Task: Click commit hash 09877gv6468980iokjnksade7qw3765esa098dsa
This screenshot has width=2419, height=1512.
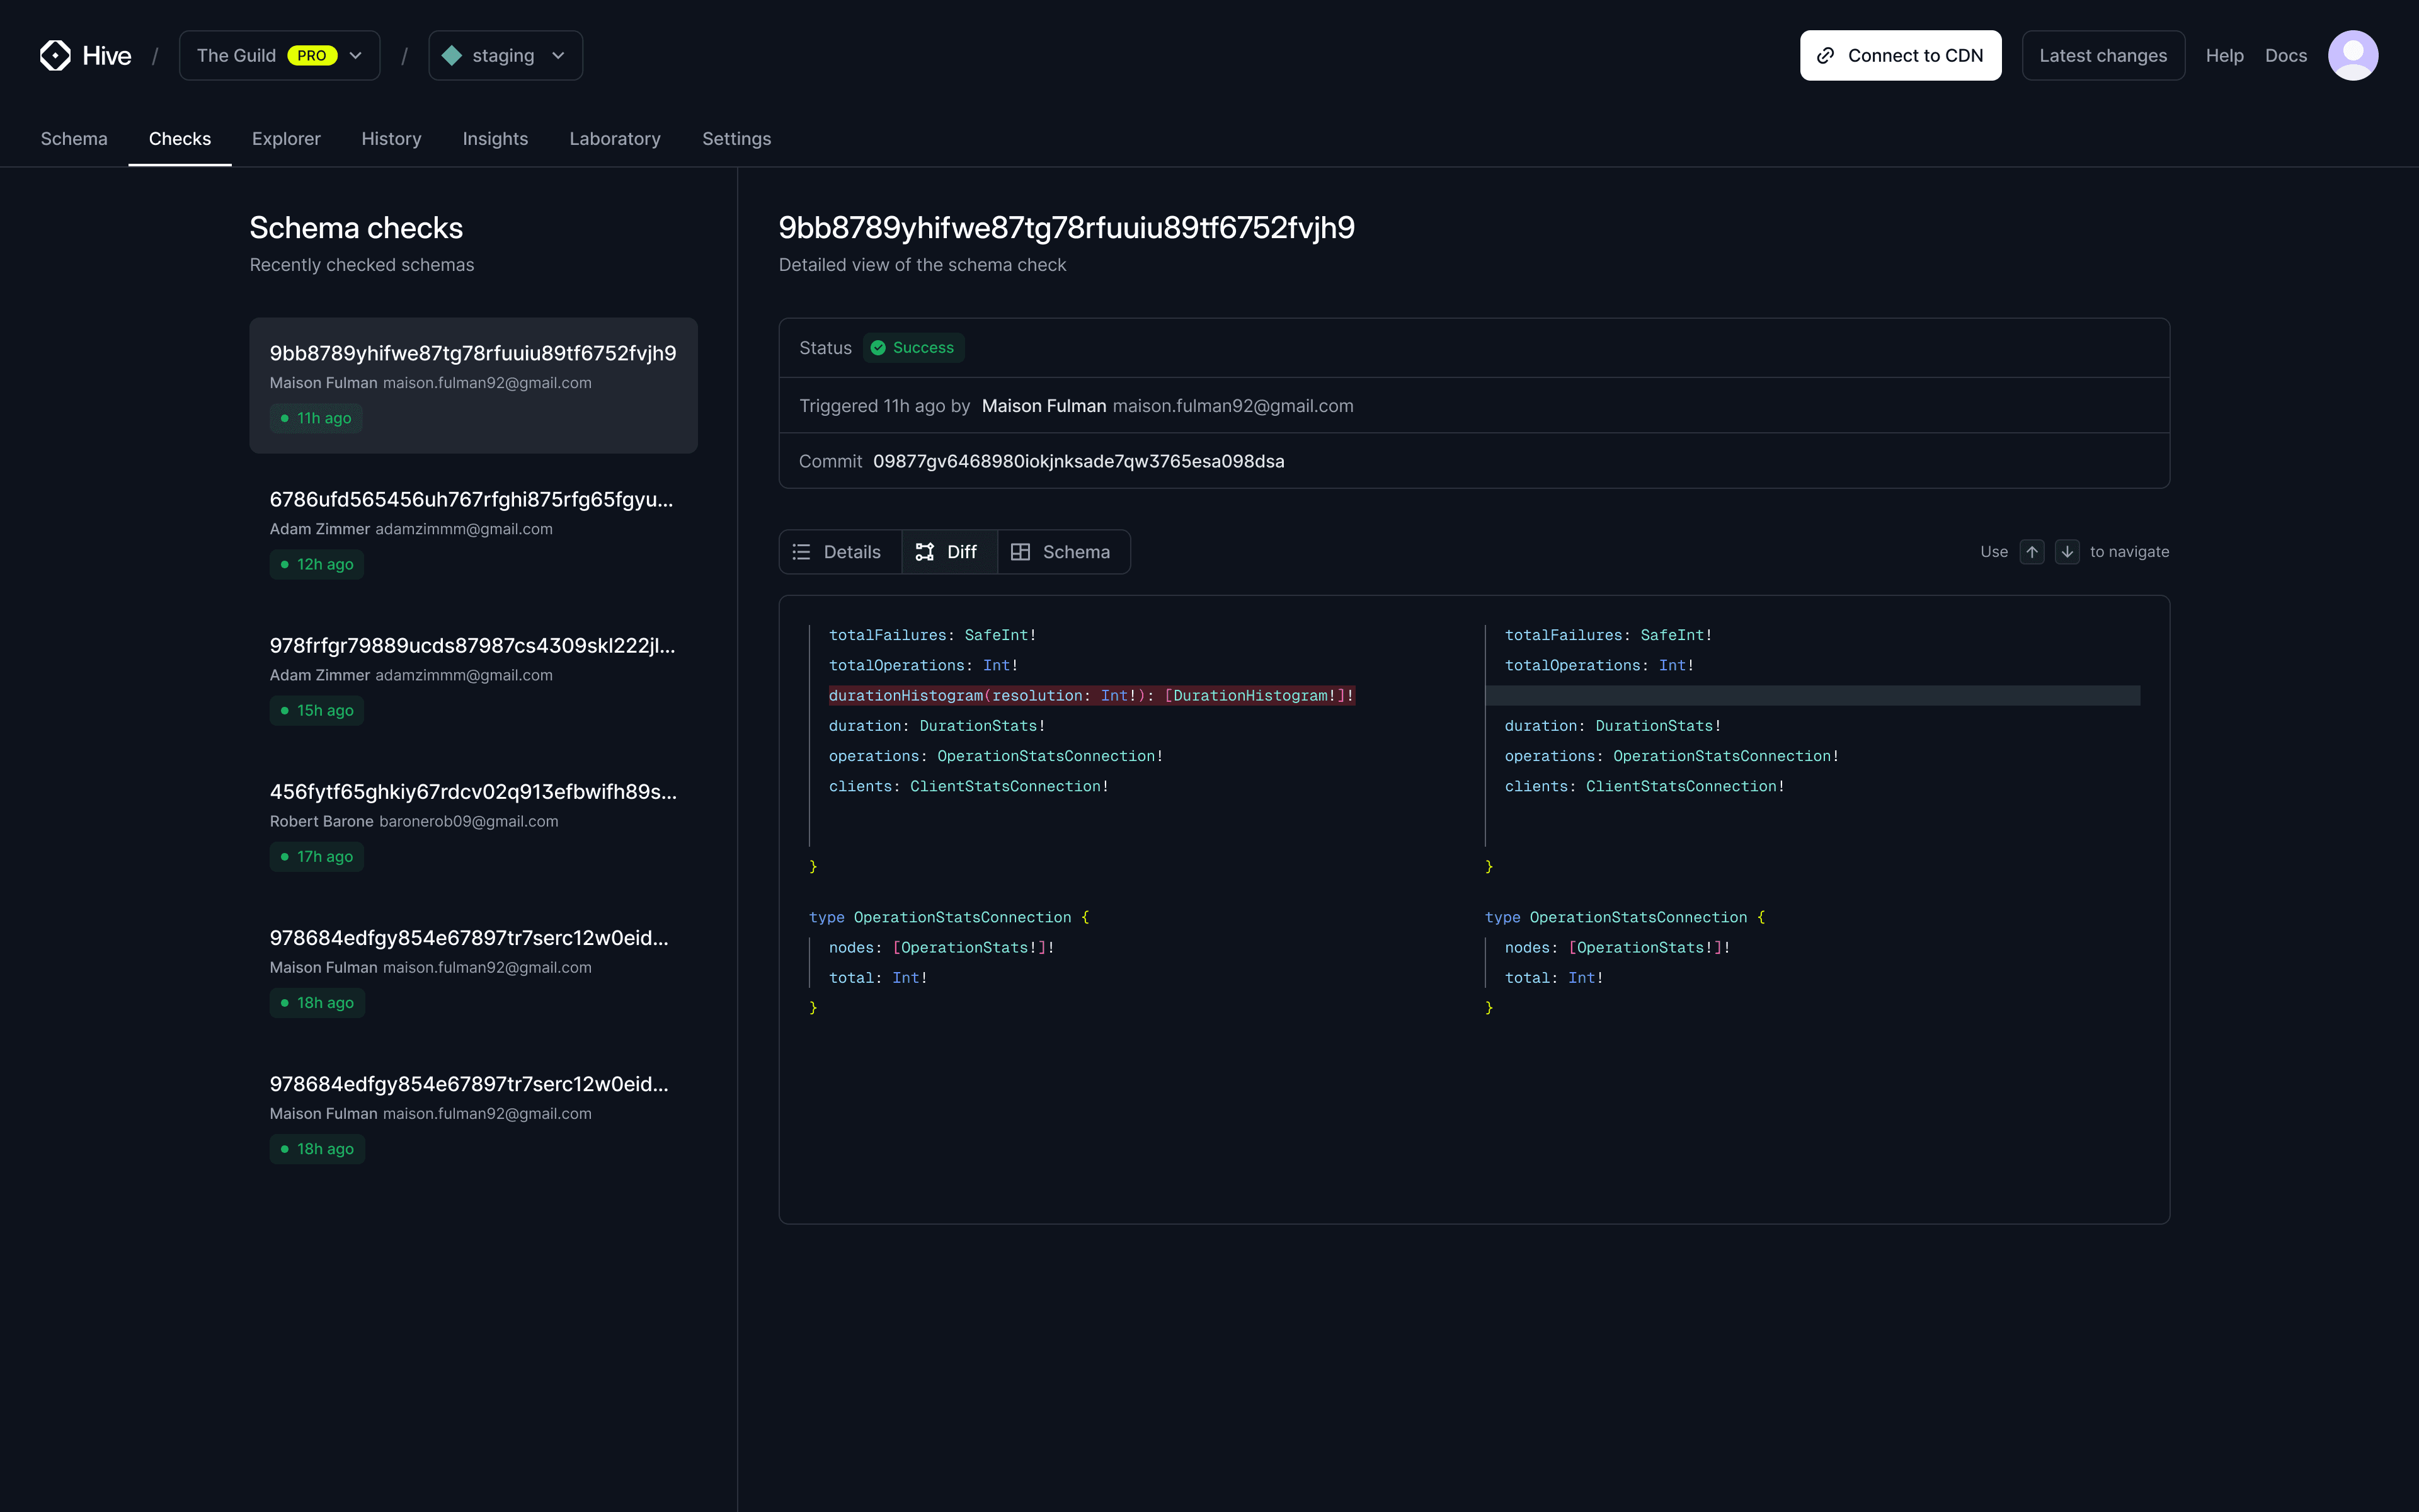Action: tap(1078, 461)
